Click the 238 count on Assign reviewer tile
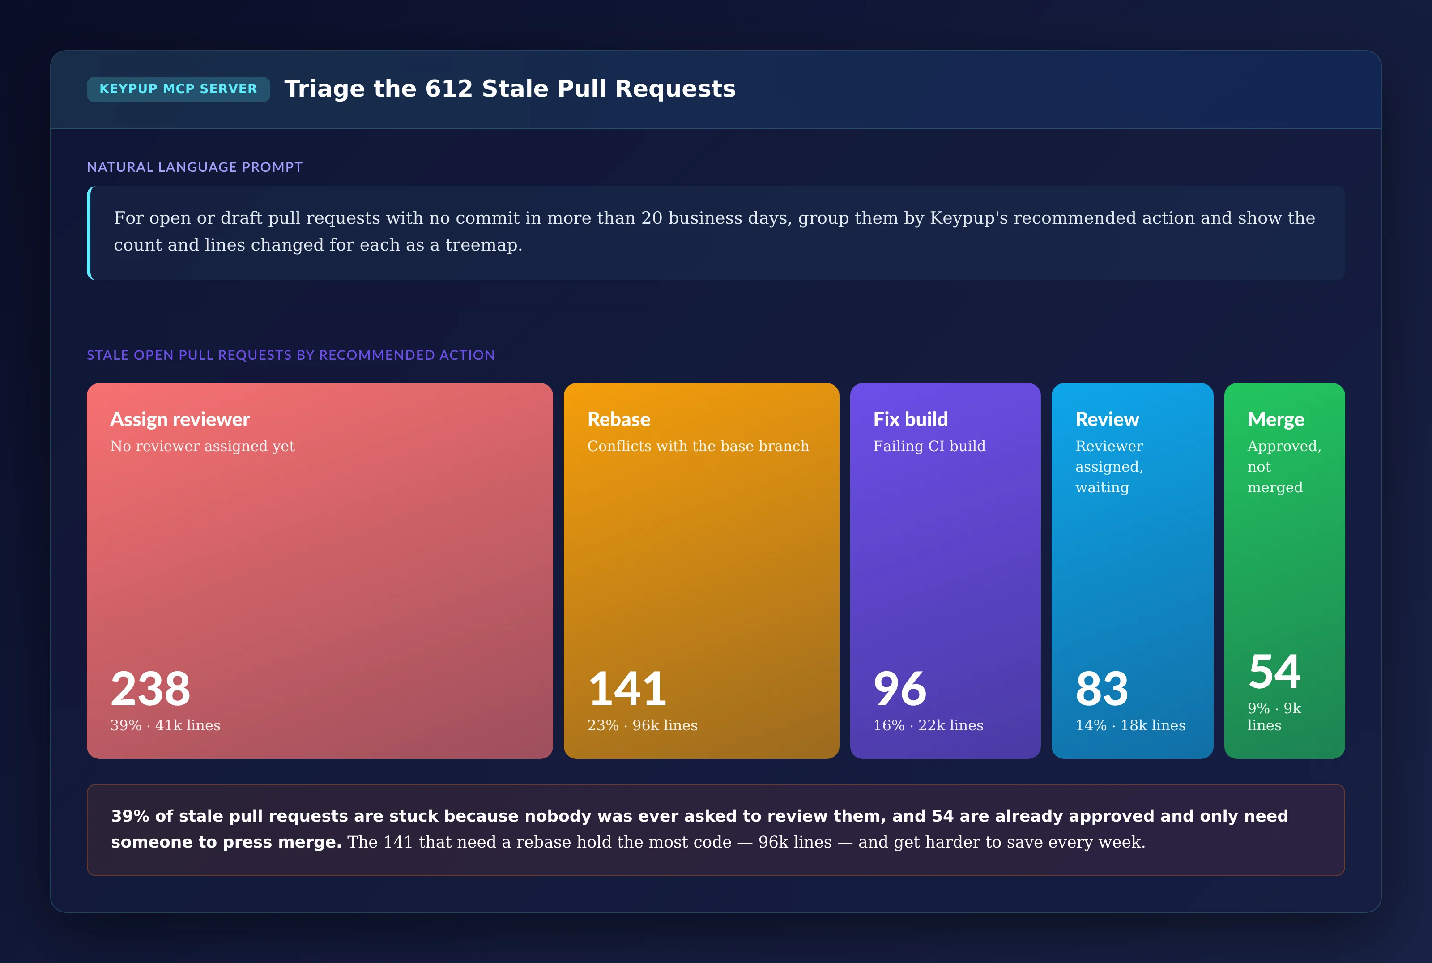 [150, 688]
